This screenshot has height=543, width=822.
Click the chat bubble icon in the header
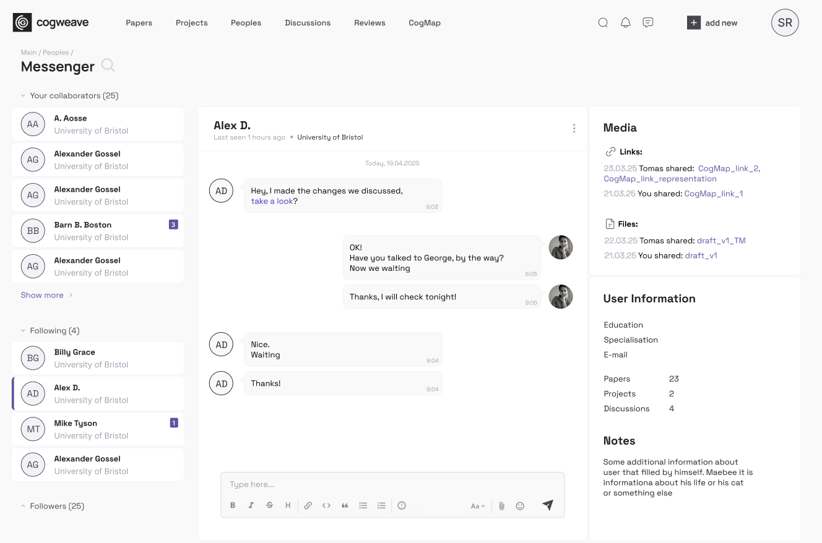click(x=647, y=23)
